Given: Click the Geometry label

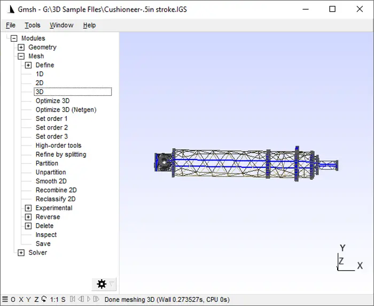Looking at the screenshot, I should pyautogui.click(x=42, y=47).
